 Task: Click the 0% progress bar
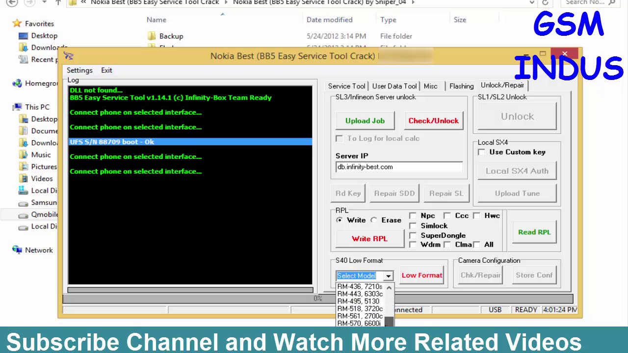pos(317,298)
